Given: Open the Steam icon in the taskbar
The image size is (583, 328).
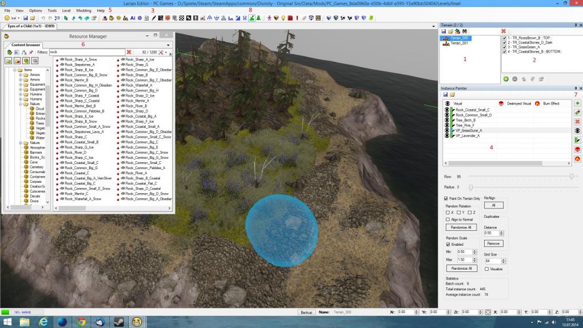Looking at the screenshot, I should point(119,322).
